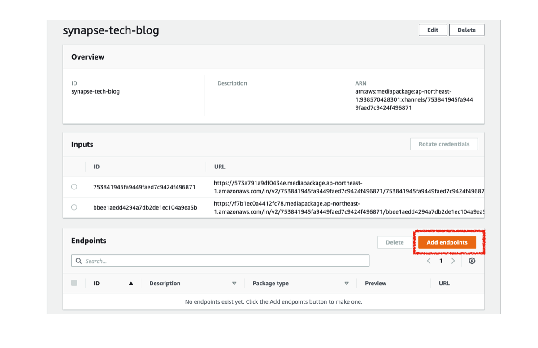Go to previous endpoints page arrow
Viewport: 538px width, 348px height.
pyautogui.click(x=429, y=261)
